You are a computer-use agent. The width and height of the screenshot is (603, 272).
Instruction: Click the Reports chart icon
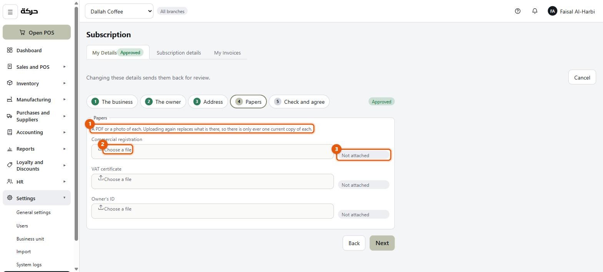click(x=10, y=149)
